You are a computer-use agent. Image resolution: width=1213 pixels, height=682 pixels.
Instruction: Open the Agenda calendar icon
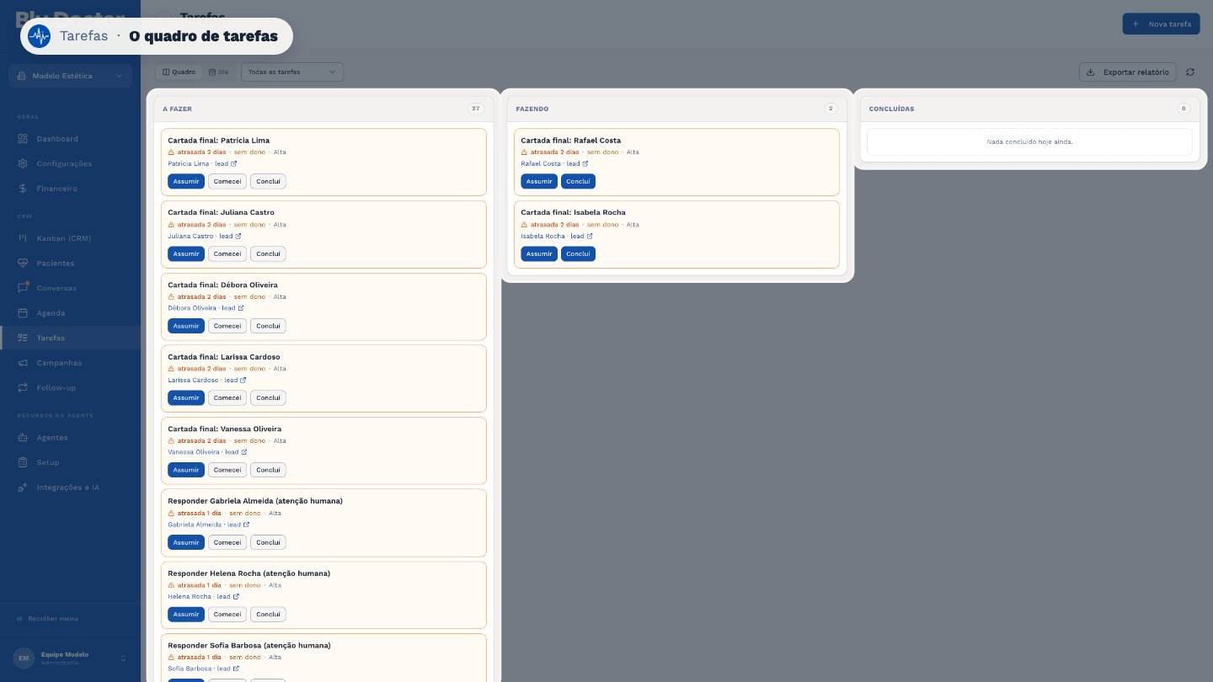(x=23, y=313)
